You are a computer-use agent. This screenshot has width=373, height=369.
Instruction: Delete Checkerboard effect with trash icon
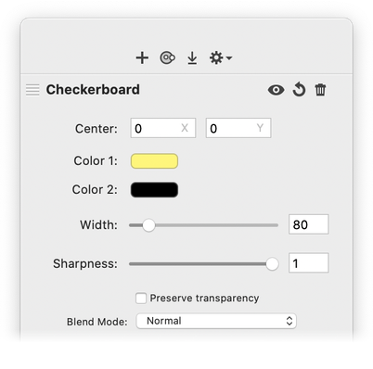(x=320, y=90)
